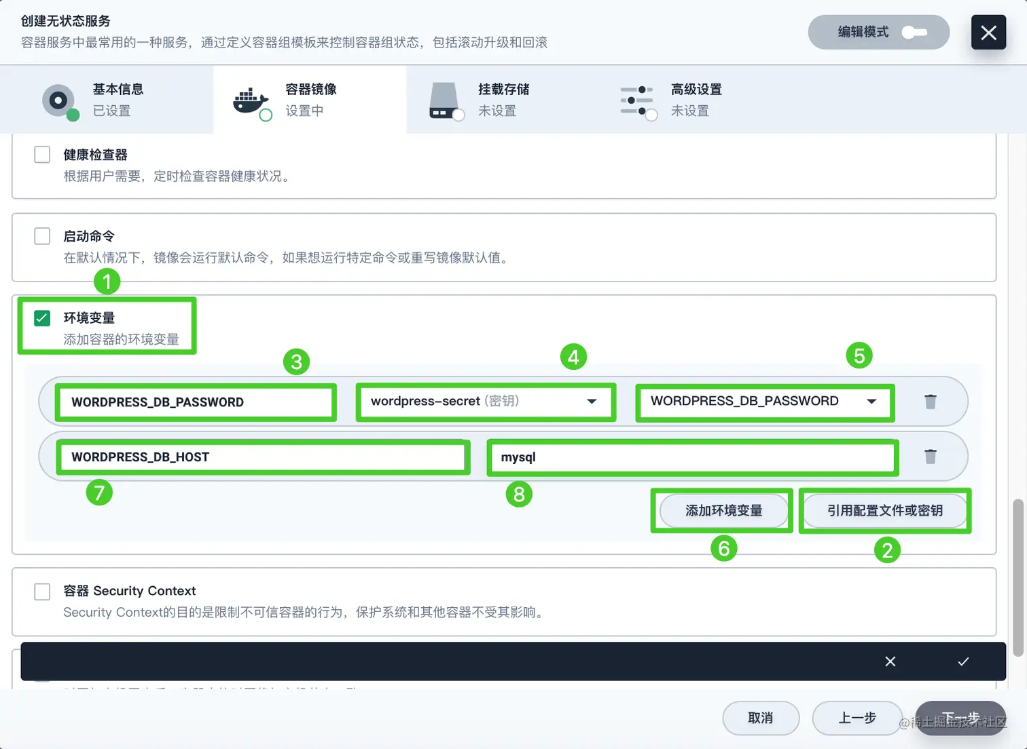This screenshot has height=749, width=1027.
Task: Click the 根据用户需要 health checker description
Action: coord(178,176)
